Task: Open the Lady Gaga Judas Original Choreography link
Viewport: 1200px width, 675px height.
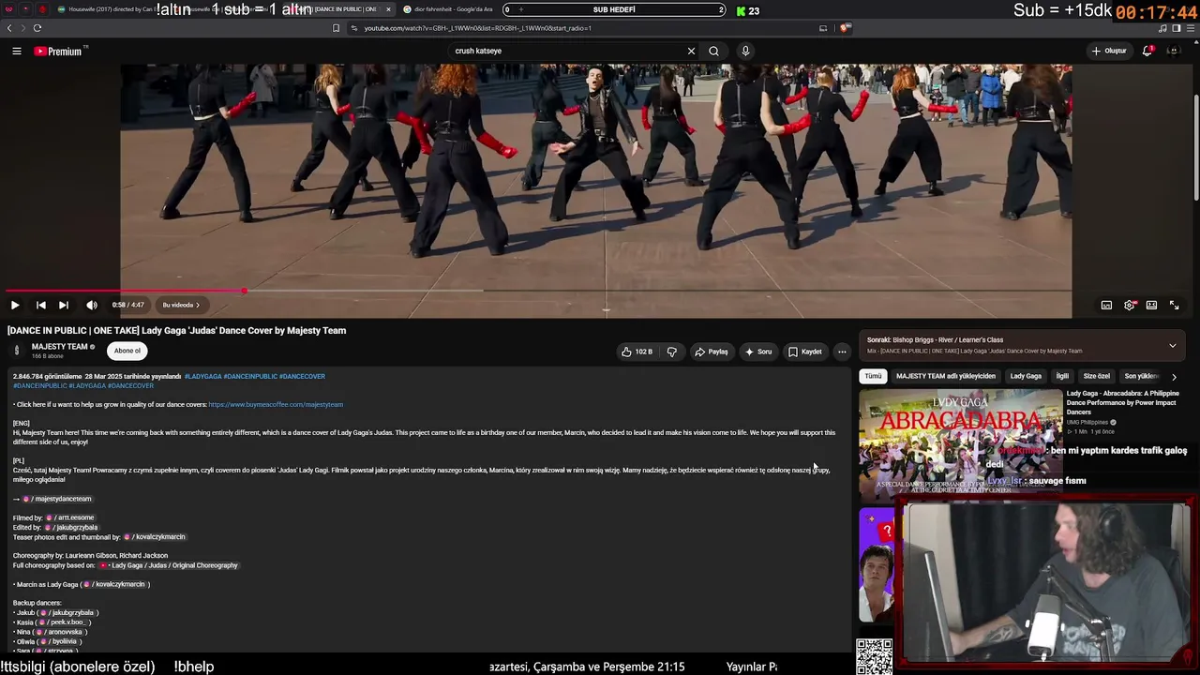Action: [169, 565]
